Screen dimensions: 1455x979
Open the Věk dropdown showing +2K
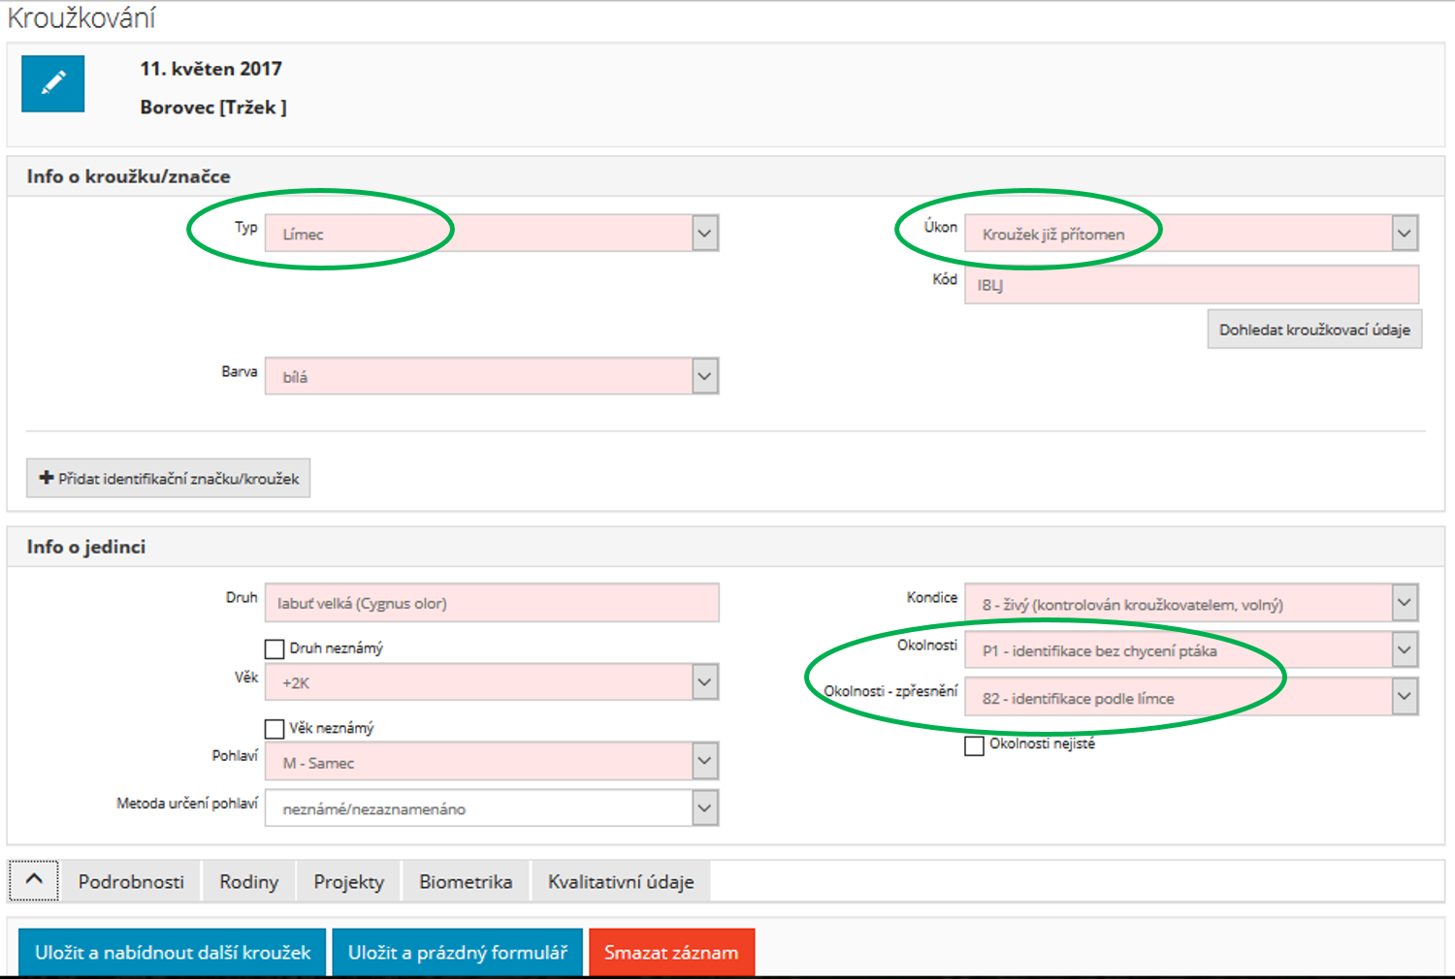492,682
